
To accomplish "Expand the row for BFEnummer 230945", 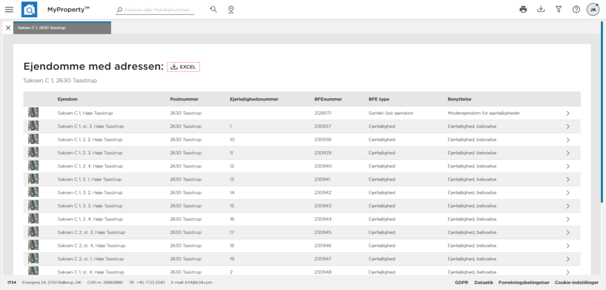I will (x=568, y=233).
